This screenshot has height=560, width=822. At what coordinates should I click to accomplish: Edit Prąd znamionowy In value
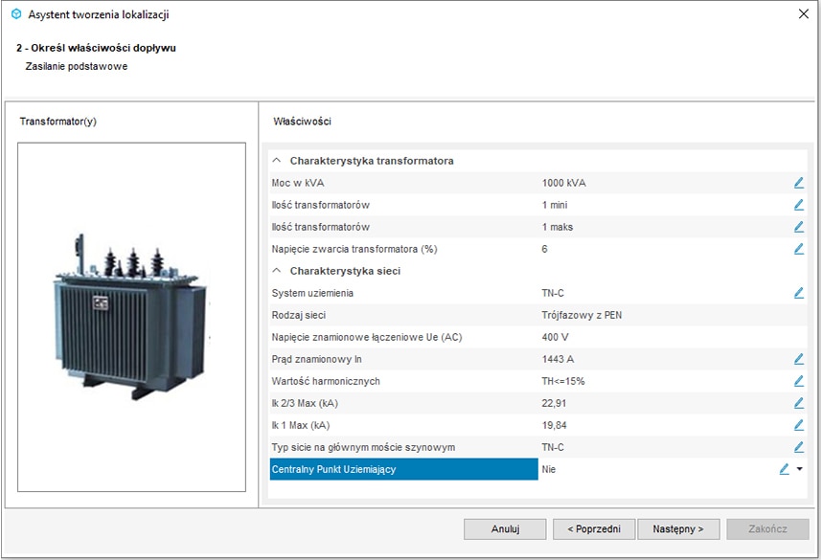click(x=798, y=359)
